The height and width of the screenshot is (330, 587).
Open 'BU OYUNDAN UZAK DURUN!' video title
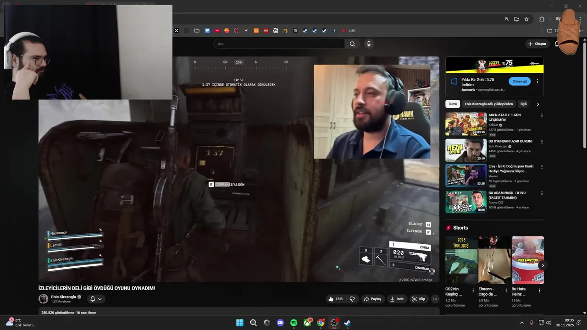510,141
